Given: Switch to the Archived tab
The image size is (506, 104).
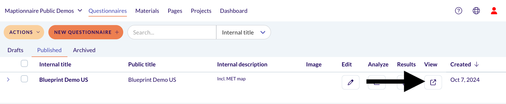Looking at the screenshot, I should (84, 50).
